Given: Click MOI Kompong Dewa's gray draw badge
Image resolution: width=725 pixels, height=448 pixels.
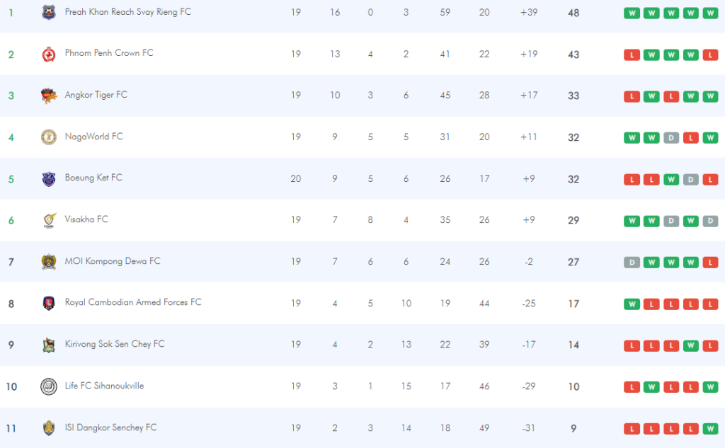Looking at the screenshot, I should pyautogui.click(x=632, y=263).
